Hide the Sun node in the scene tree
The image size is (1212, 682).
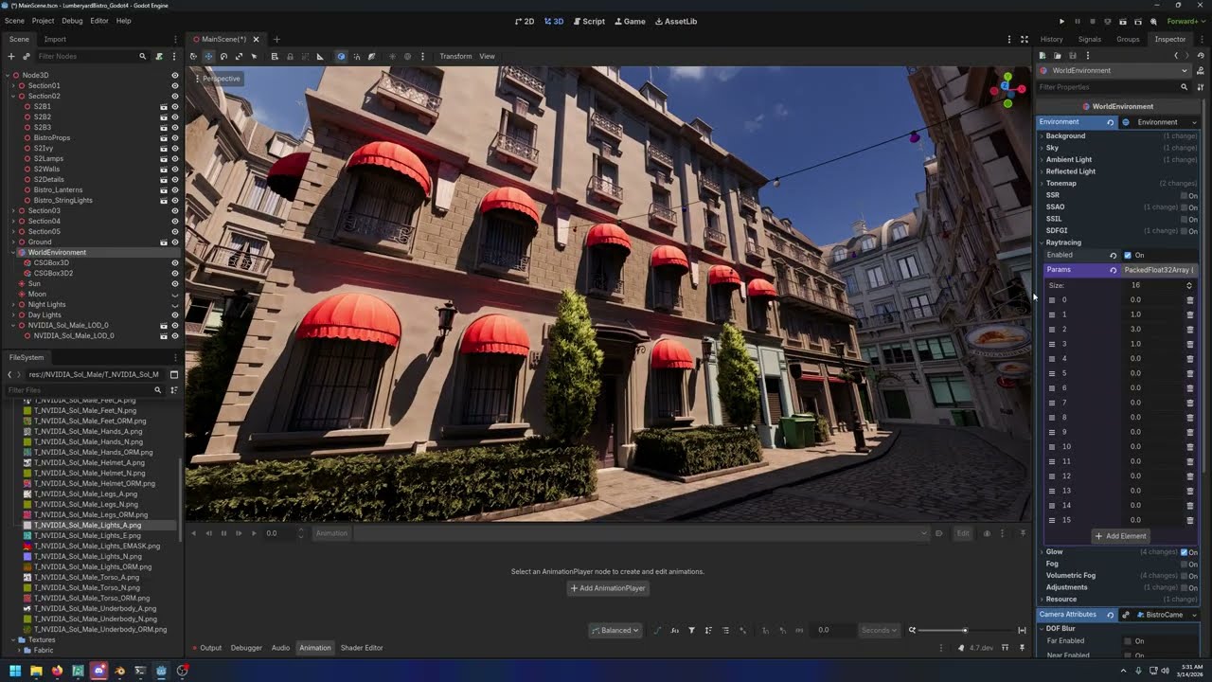[x=174, y=283]
